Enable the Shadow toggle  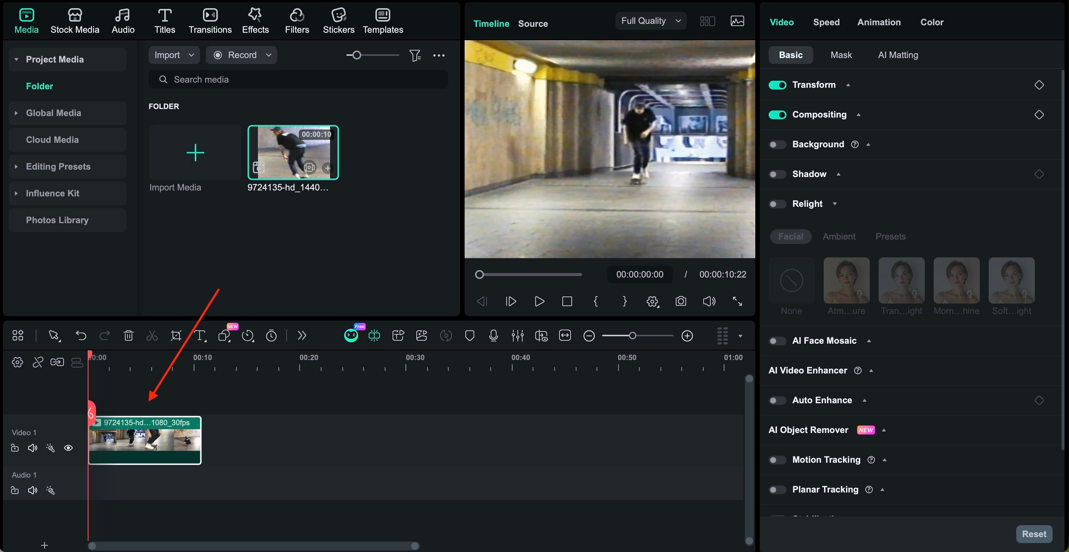pyautogui.click(x=777, y=174)
